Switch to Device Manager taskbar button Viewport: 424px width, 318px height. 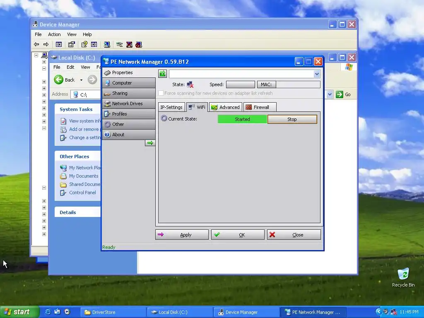pyautogui.click(x=247, y=312)
